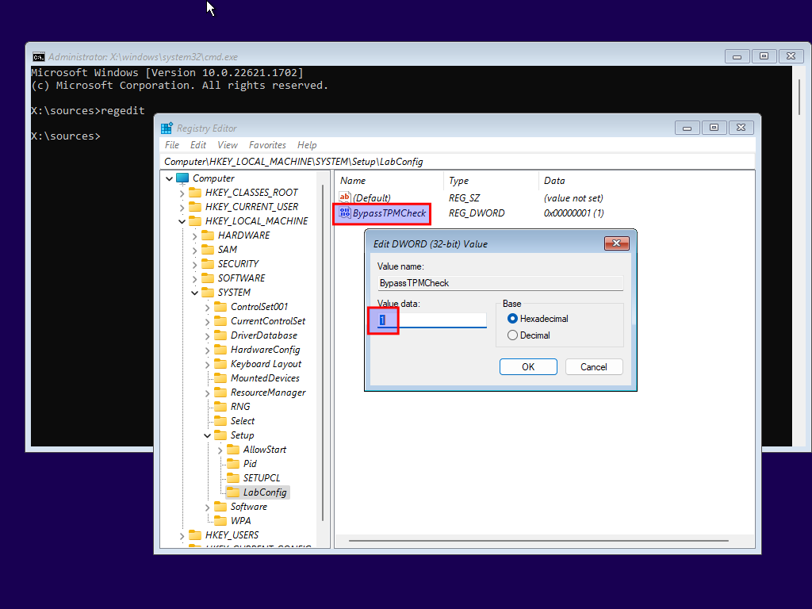Click the Value data input field
This screenshot has width=812, height=609.
pyautogui.click(x=432, y=320)
